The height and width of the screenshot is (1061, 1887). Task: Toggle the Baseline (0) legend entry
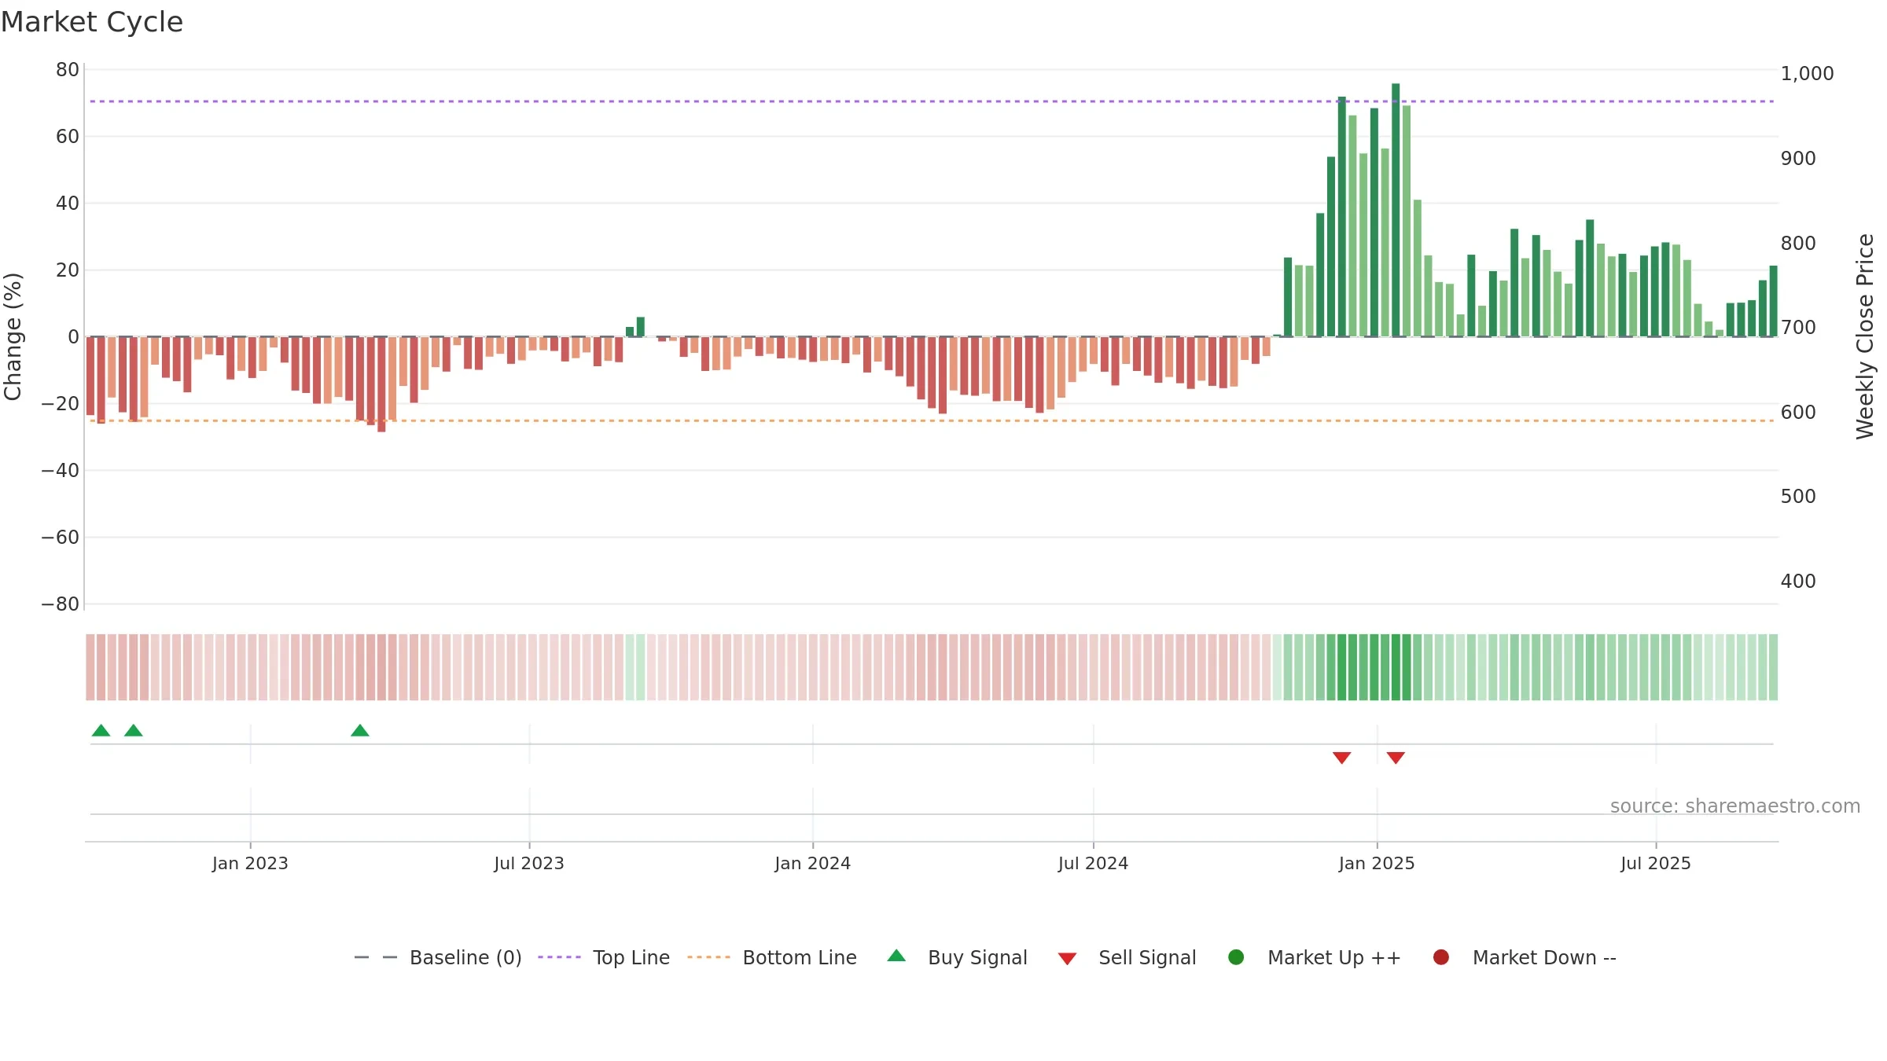(438, 957)
